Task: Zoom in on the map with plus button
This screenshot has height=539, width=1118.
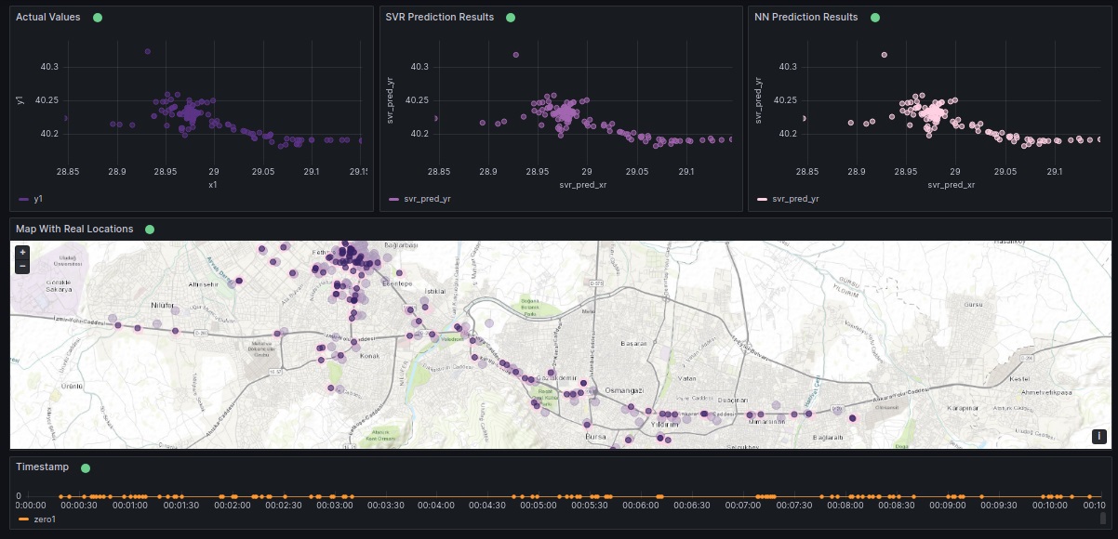Action: (x=22, y=252)
